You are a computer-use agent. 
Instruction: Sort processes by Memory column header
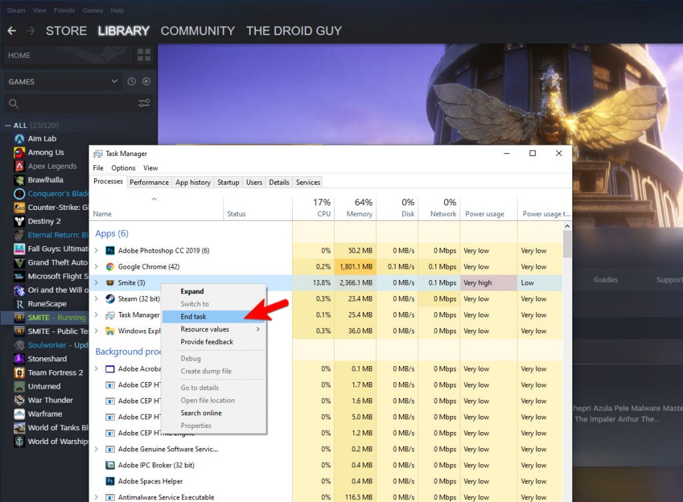tap(356, 208)
